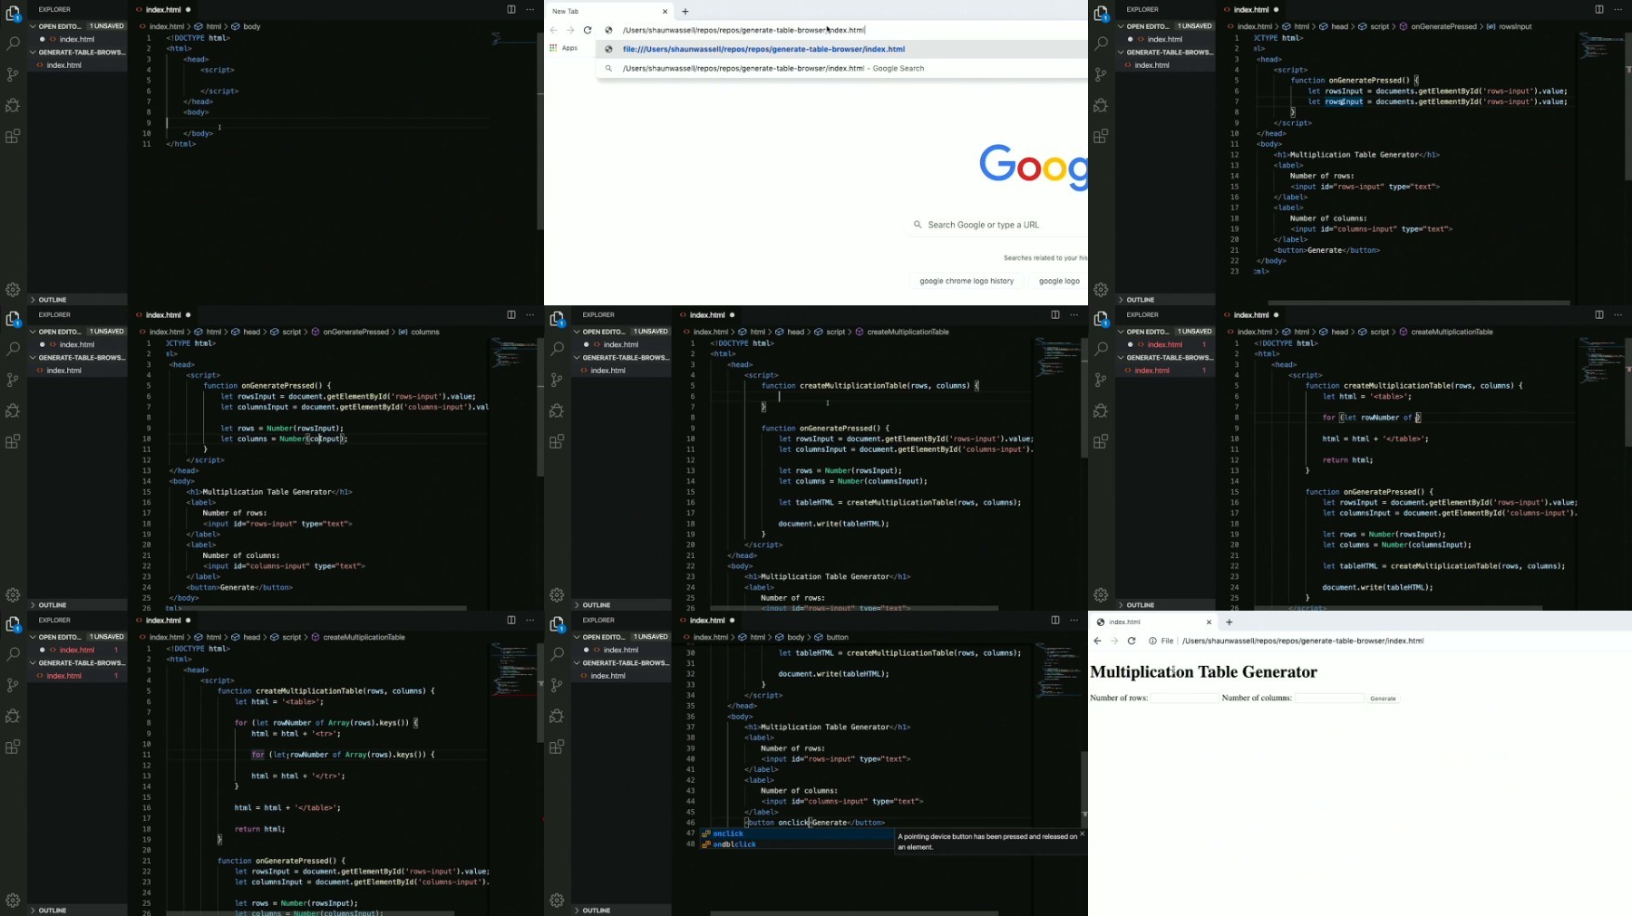Screen dimensions: 1632x916
Task: Select index.html tab in Multiplication Table Generator browser
Action: [x=1151, y=622]
